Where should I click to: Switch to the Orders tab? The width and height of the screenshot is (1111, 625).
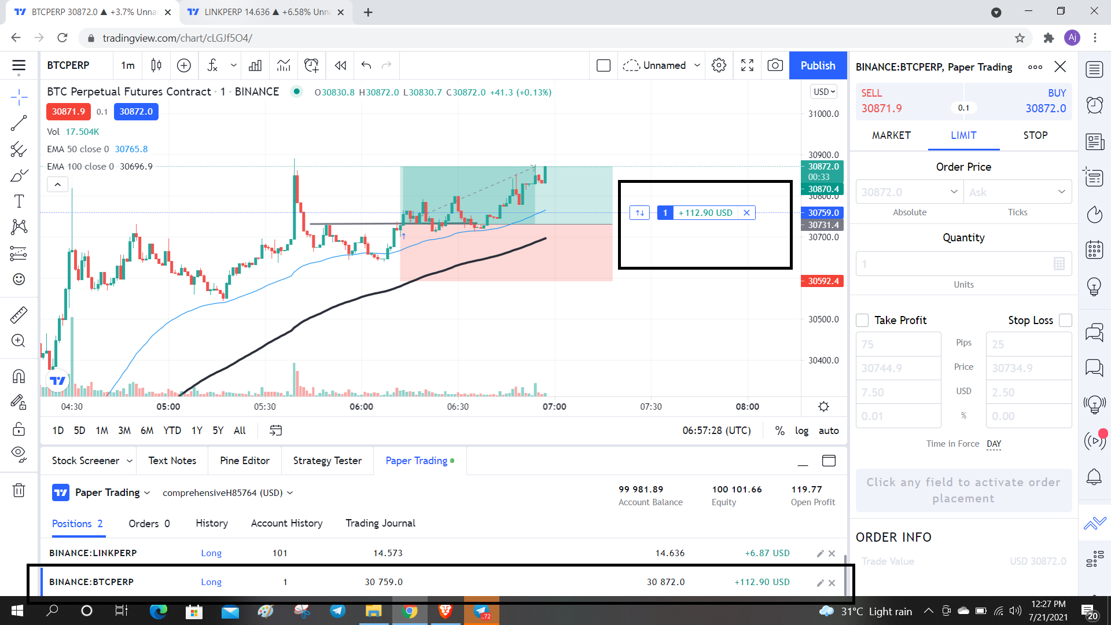(x=149, y=524)
